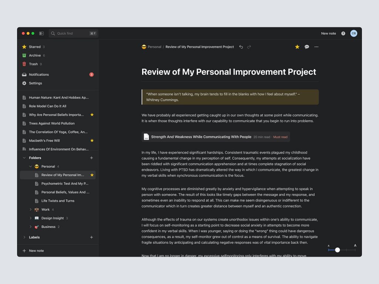
Task: Open the Personal breadcrumb link
Action: (x=154, y=47)
